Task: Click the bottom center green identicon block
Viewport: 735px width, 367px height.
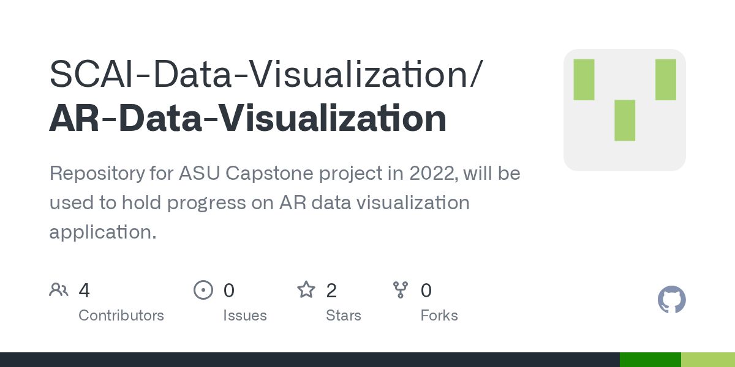Action: [624, 120]
